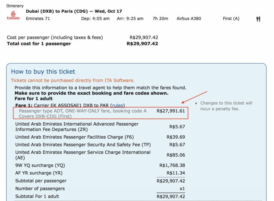Screen dimensions: 274x201
Task: Click the 9W YQ surcharge line
Action: (40, 165)
